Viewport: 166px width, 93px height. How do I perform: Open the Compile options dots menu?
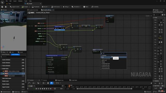pos(29,7)
